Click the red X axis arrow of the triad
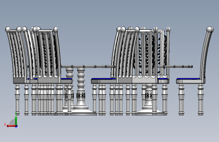 11,126
